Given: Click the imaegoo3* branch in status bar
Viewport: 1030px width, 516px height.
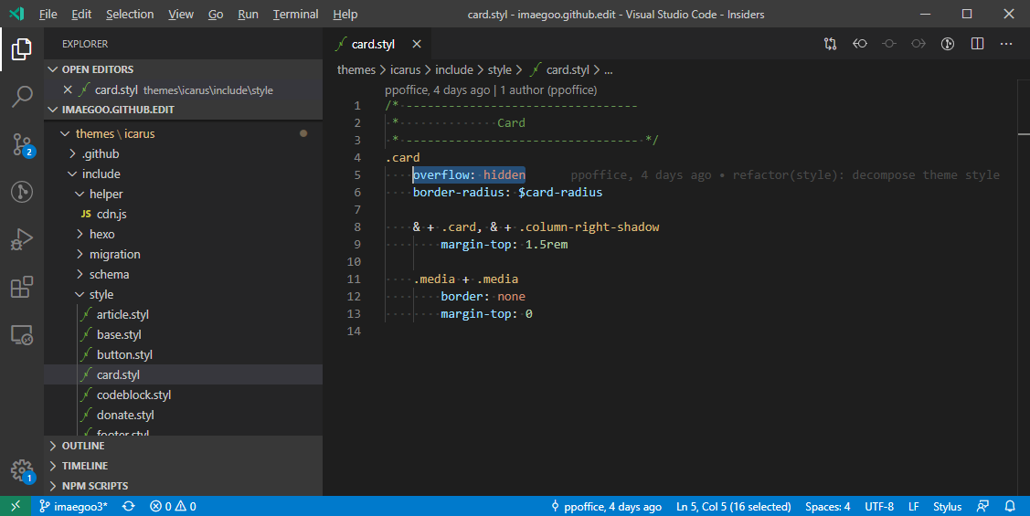Looking at the screenshot, I should pos(73,506).
